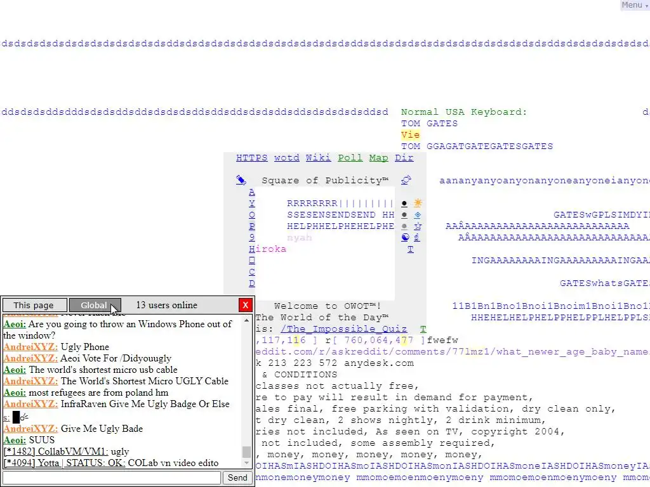Open the Menu dropdown
This screenshot has height=487, width=650.
point(634,5)
